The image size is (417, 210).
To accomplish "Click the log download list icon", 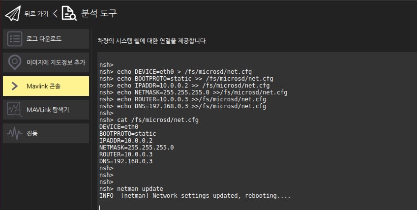I will [14, 39].
